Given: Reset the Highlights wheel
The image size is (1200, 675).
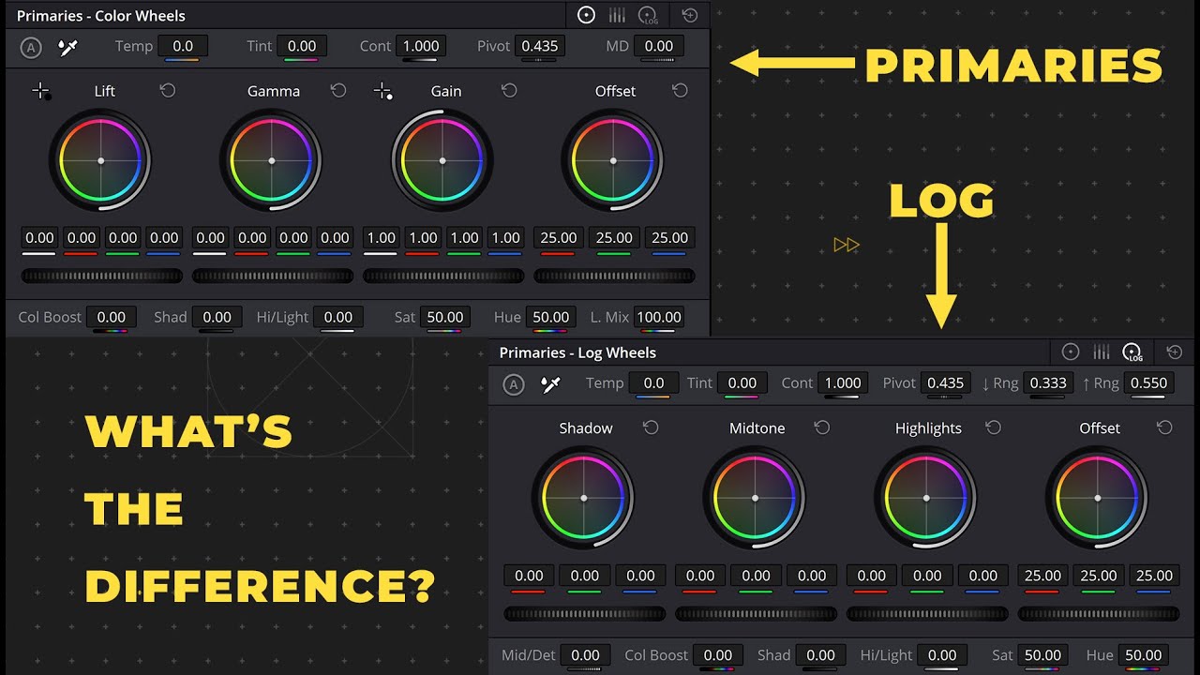Looking at the screenshot, I should coord(994,427).
